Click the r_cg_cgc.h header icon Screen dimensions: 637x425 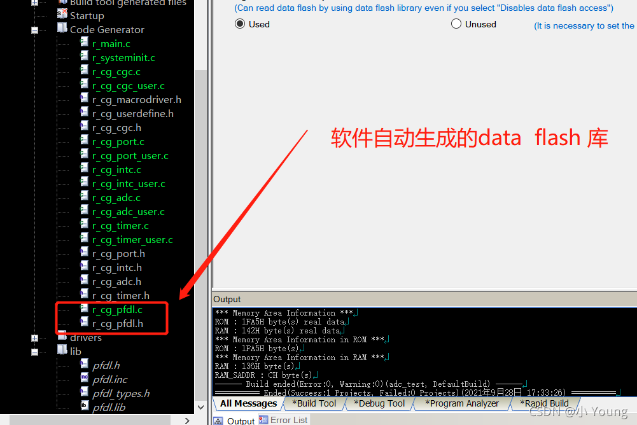coord(84,126)
